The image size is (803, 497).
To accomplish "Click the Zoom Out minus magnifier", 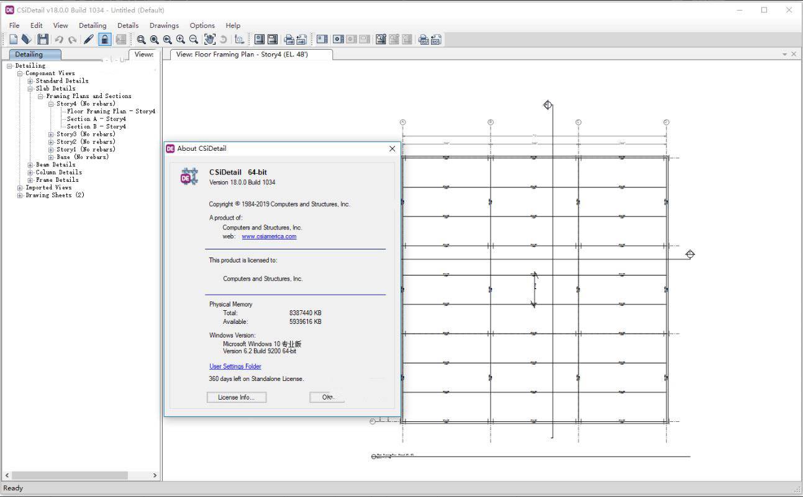I will click(194, 39).
